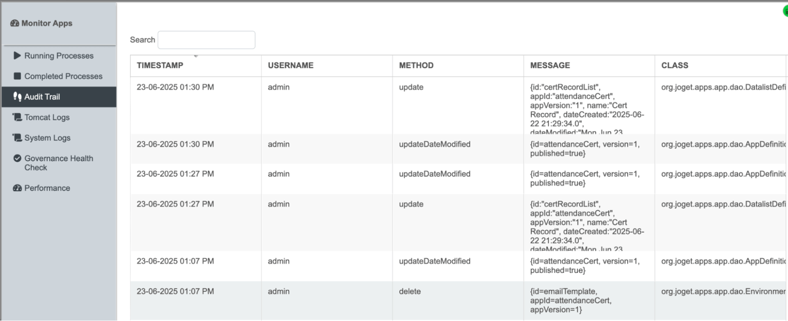Open the Running Processes menu item

(59, 55)
